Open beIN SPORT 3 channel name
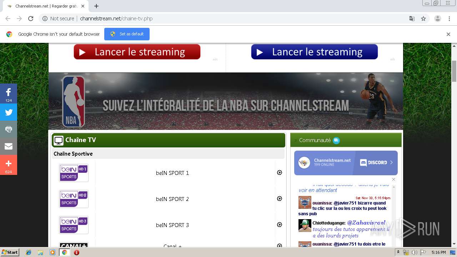The height and width of the screenshot is (257, 457). click(172, 225)
